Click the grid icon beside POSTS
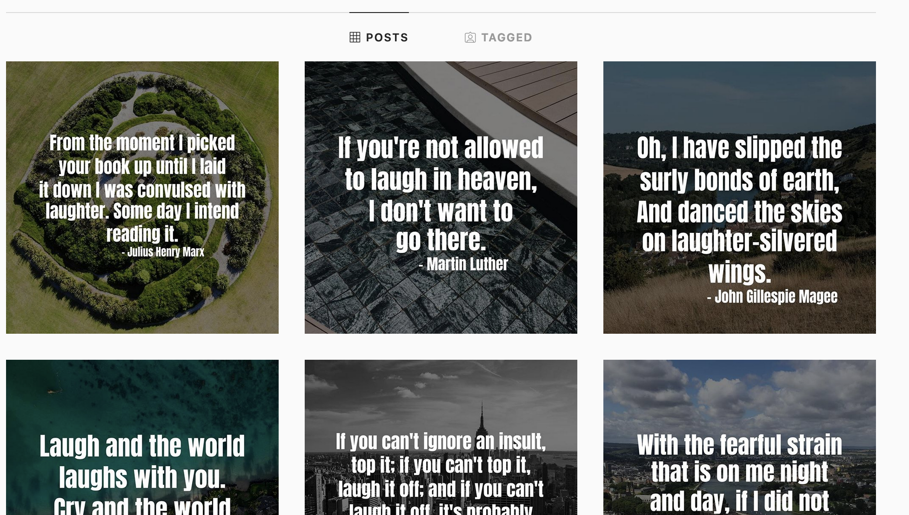 [355, 37]
